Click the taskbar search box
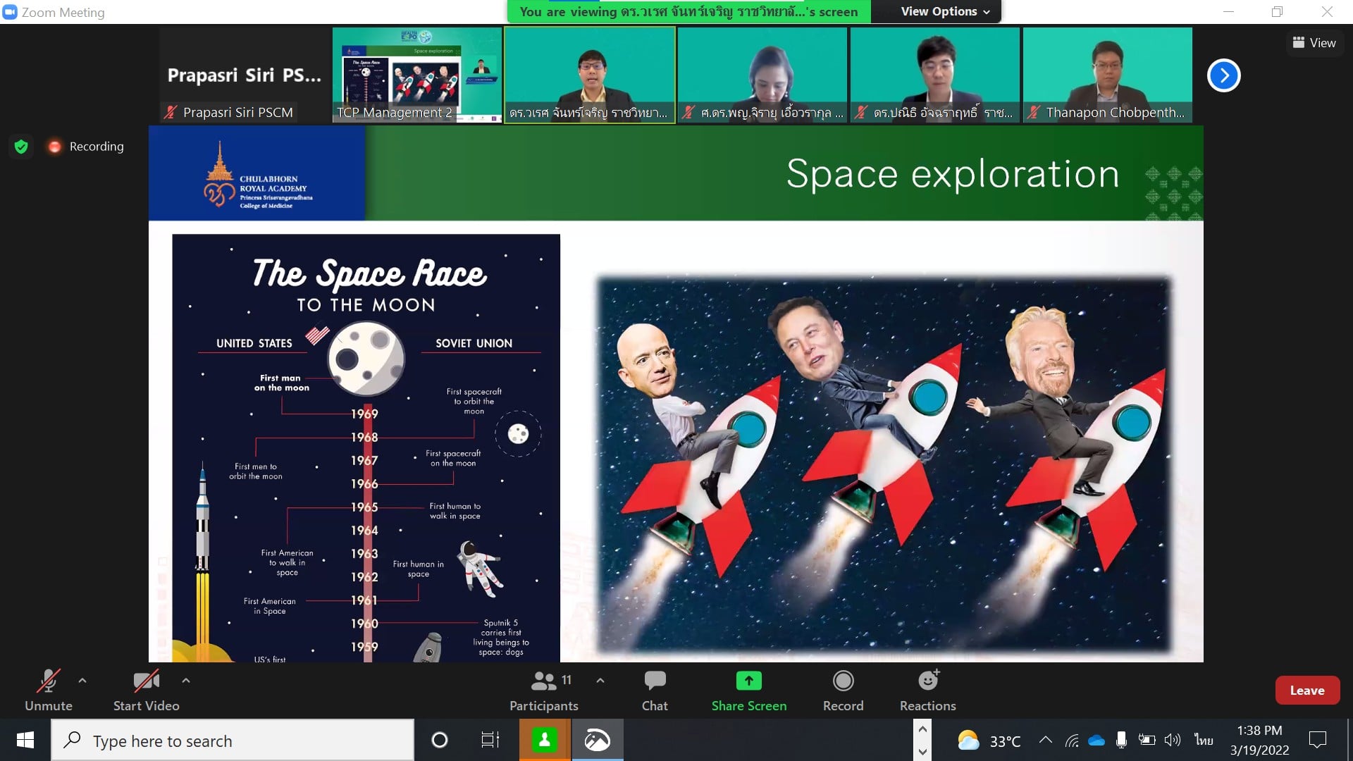1353x761 pixels. click(x=233, y=740)
